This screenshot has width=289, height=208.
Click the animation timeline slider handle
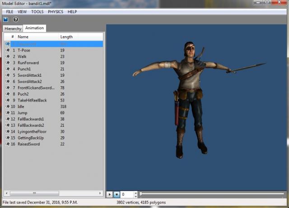tap(140, 194)
